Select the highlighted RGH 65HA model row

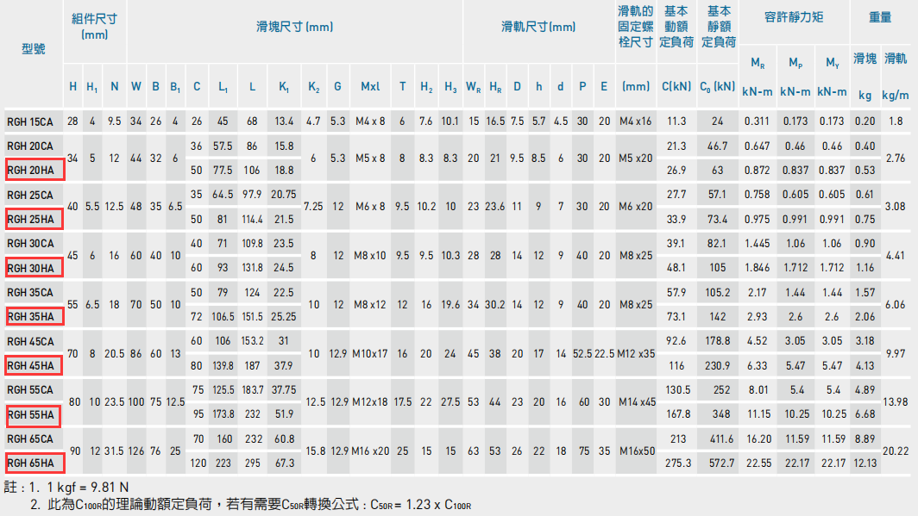tap(30, 463)
